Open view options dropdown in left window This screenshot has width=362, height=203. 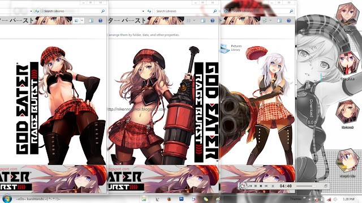[82, 20]
